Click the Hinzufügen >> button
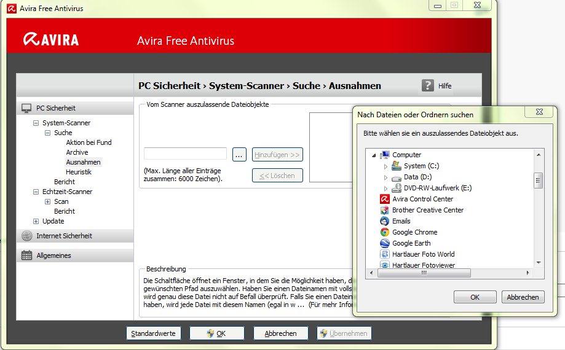 click(277, 155)
